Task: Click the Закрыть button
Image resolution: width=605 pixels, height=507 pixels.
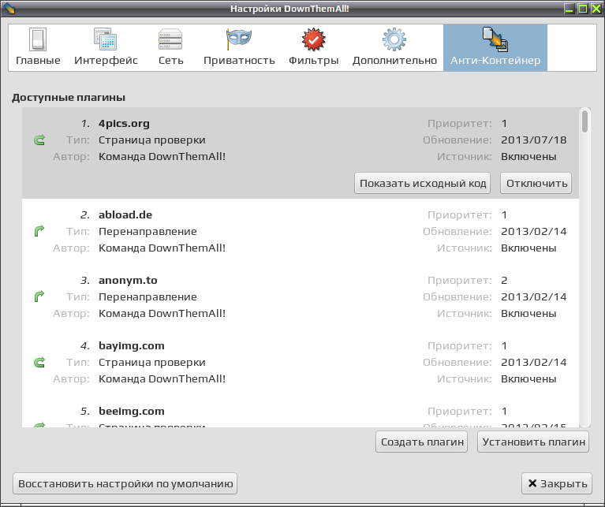Action: 557,483
